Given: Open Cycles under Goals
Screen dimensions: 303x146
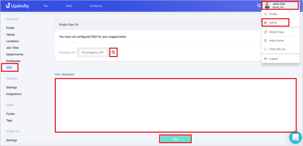Looking at the screenshot, I should tap(10, 114).
